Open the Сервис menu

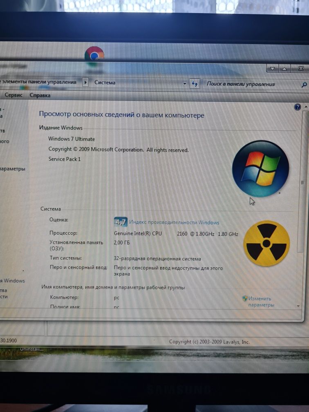13,95
